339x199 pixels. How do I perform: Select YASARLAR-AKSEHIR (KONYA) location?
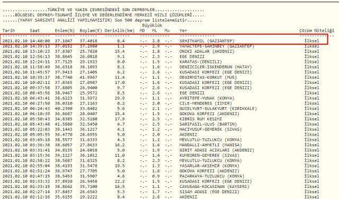[x=209, y=166]
